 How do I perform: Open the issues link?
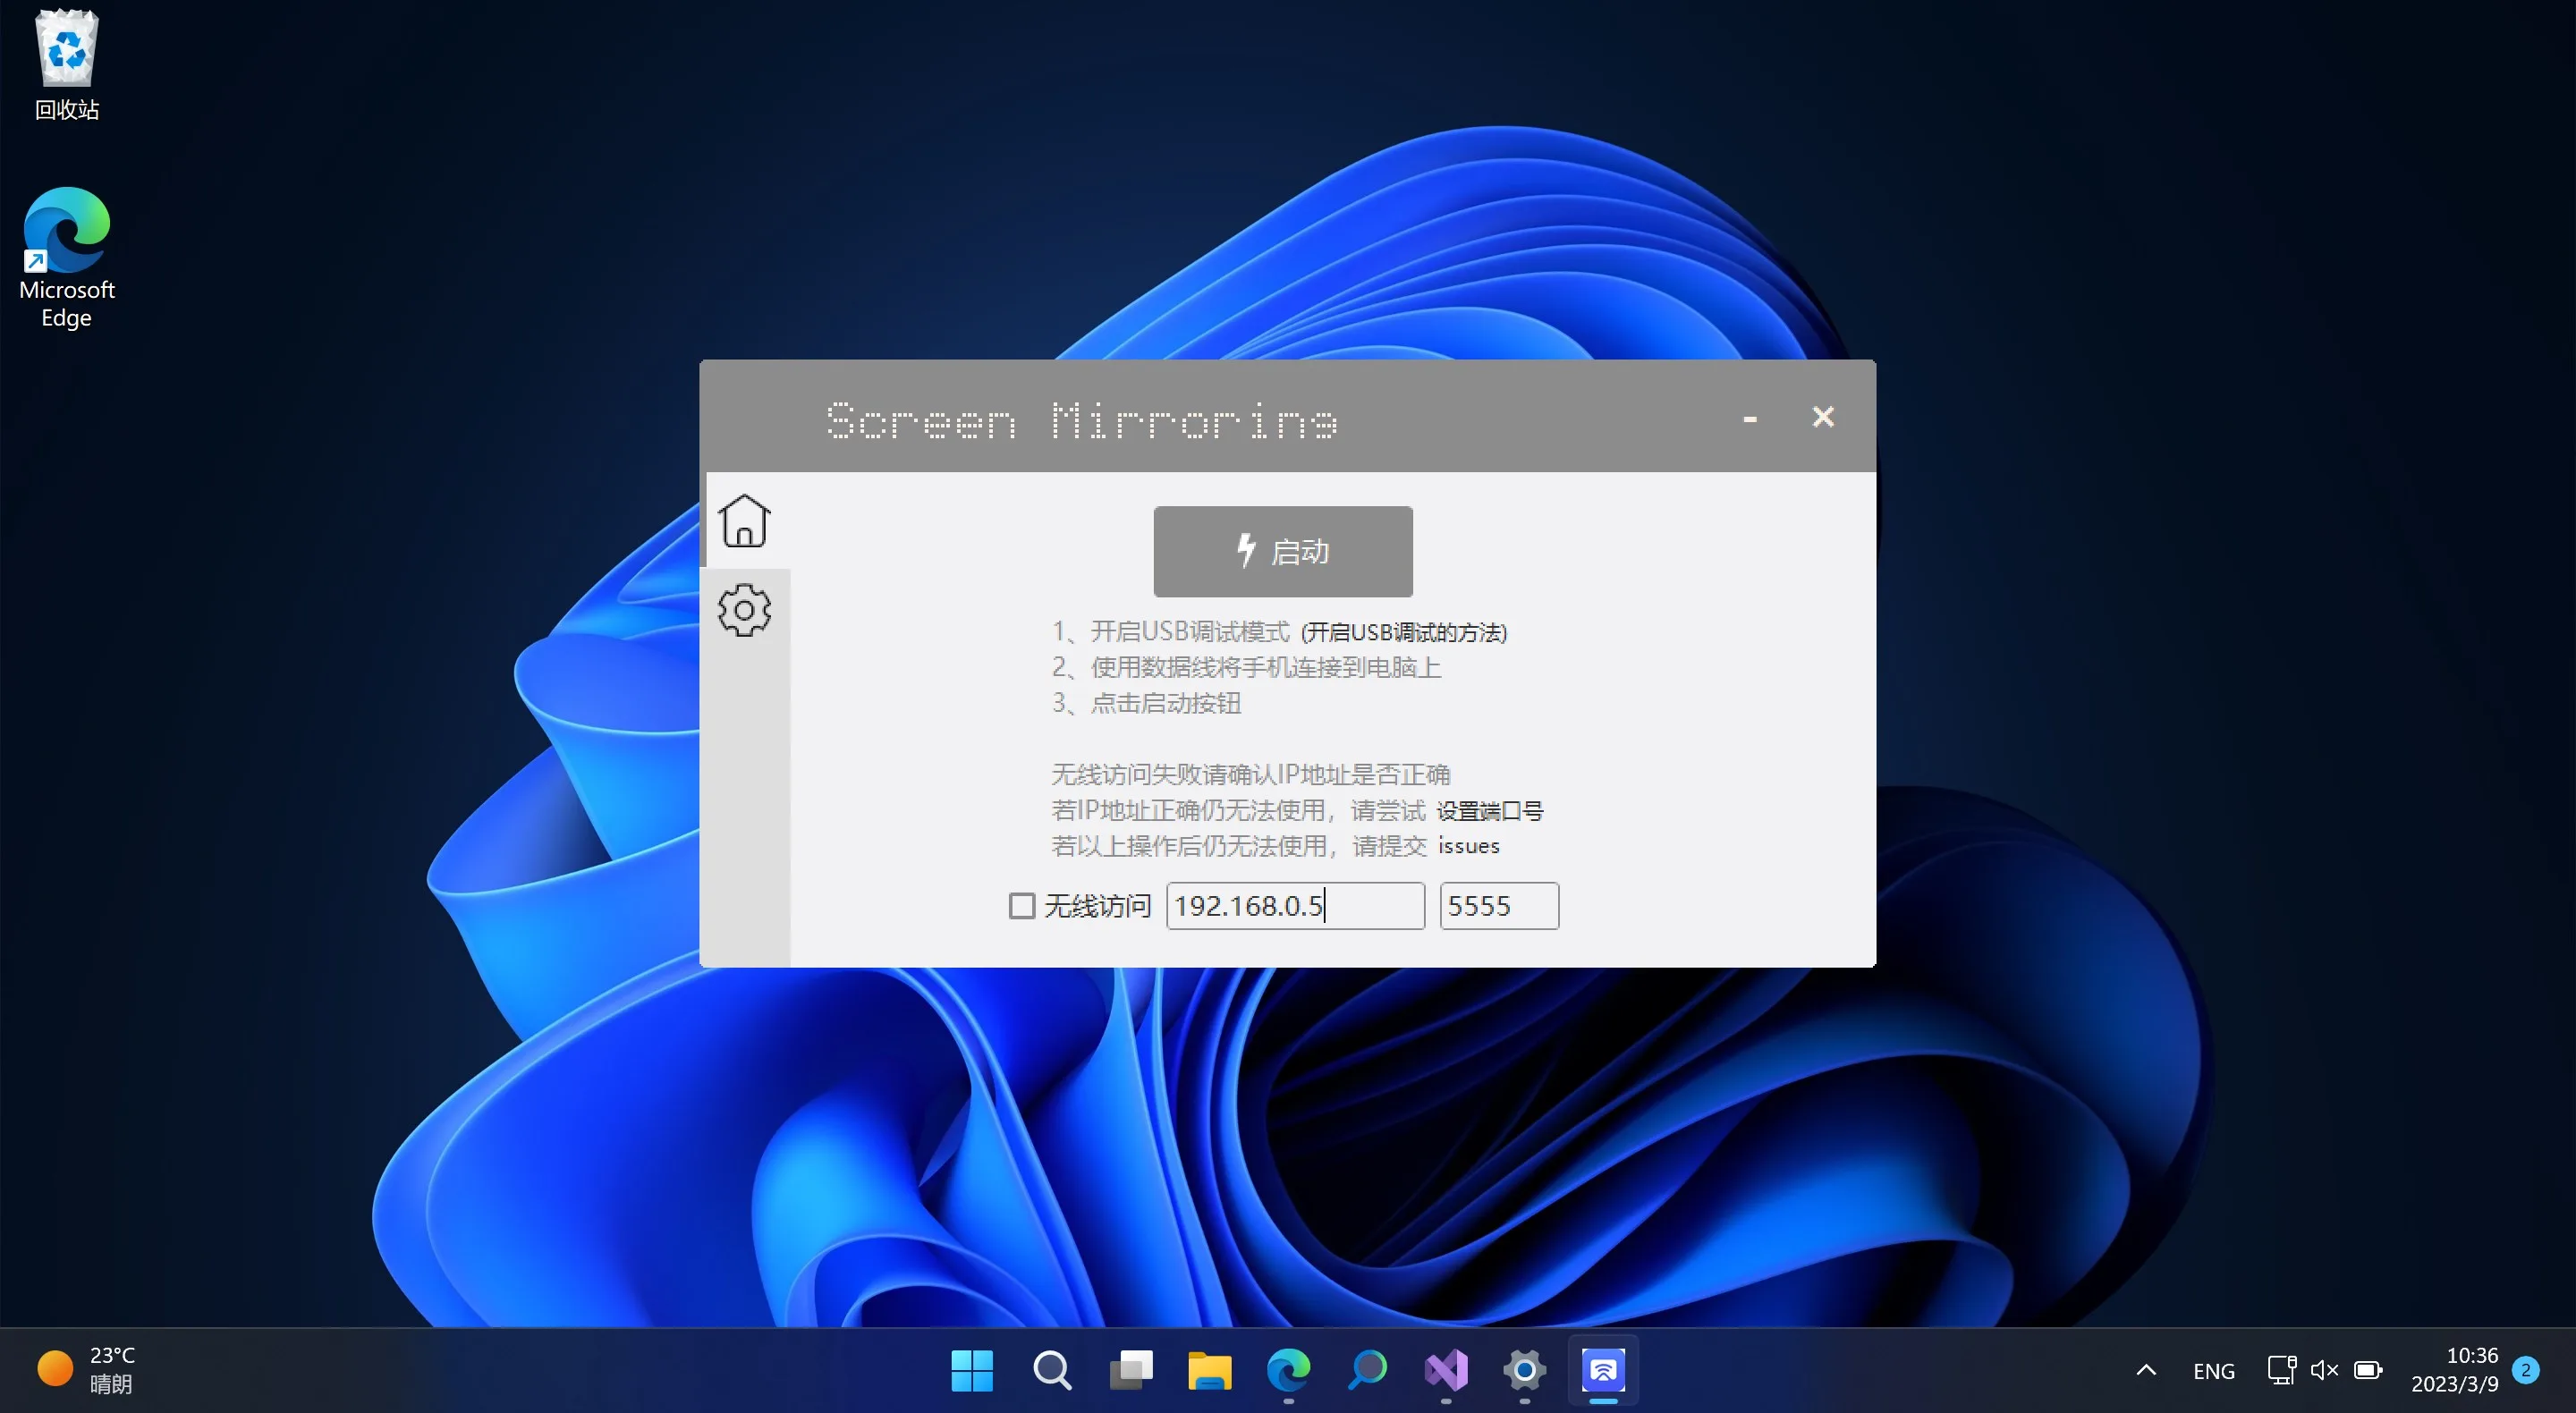tap(1469, 846)
